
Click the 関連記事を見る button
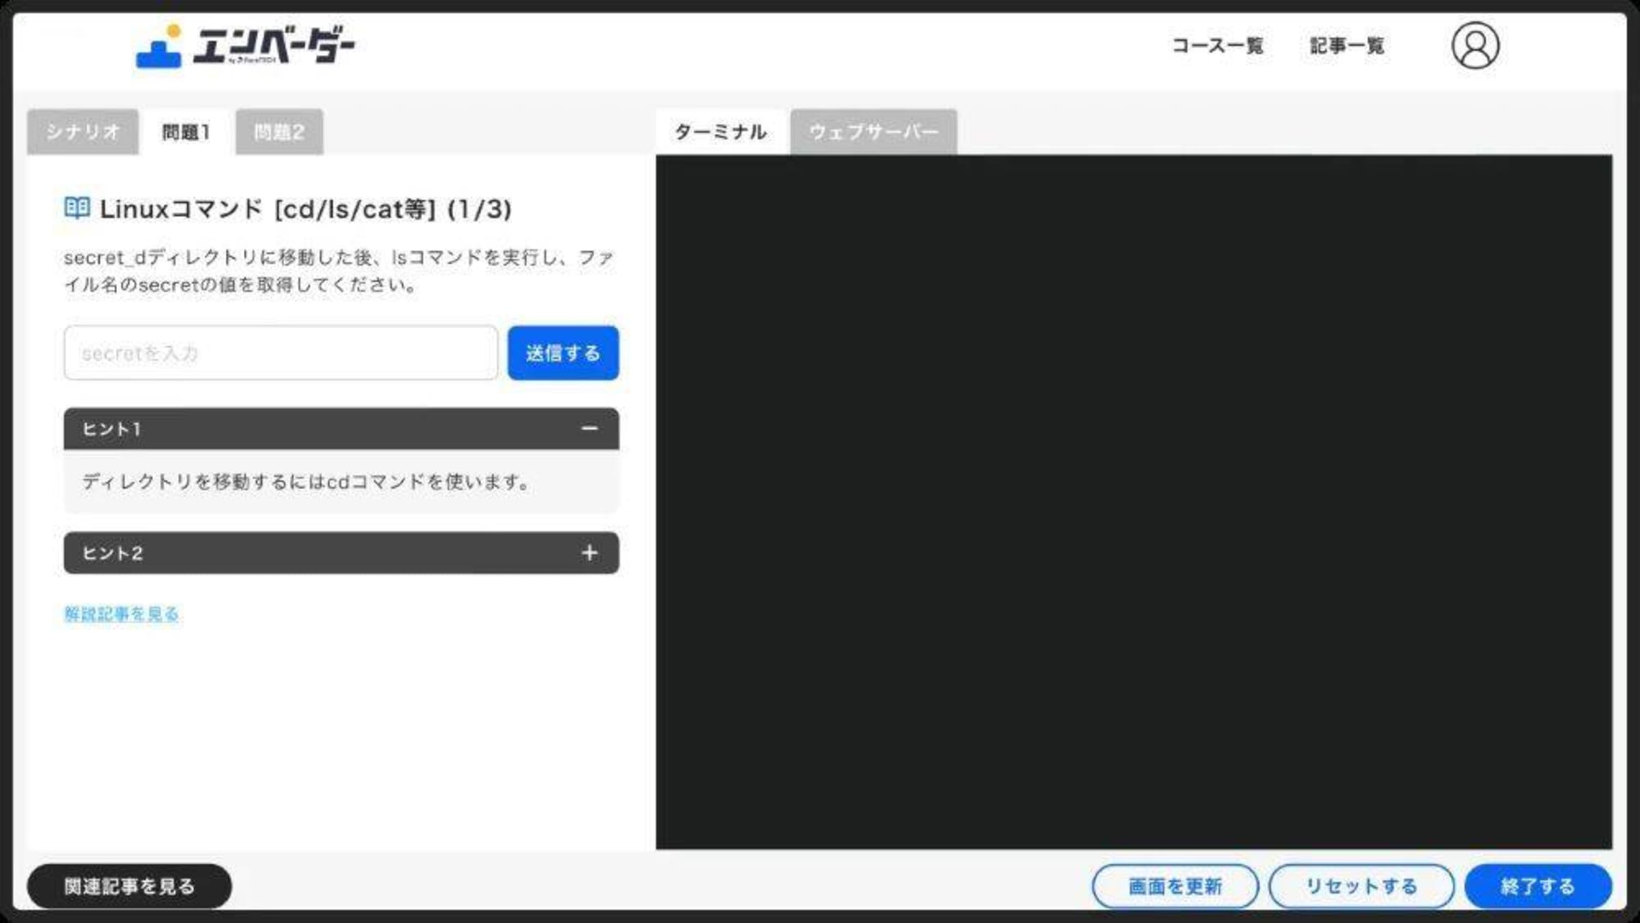pyautogui.click(x=129, y=886)
